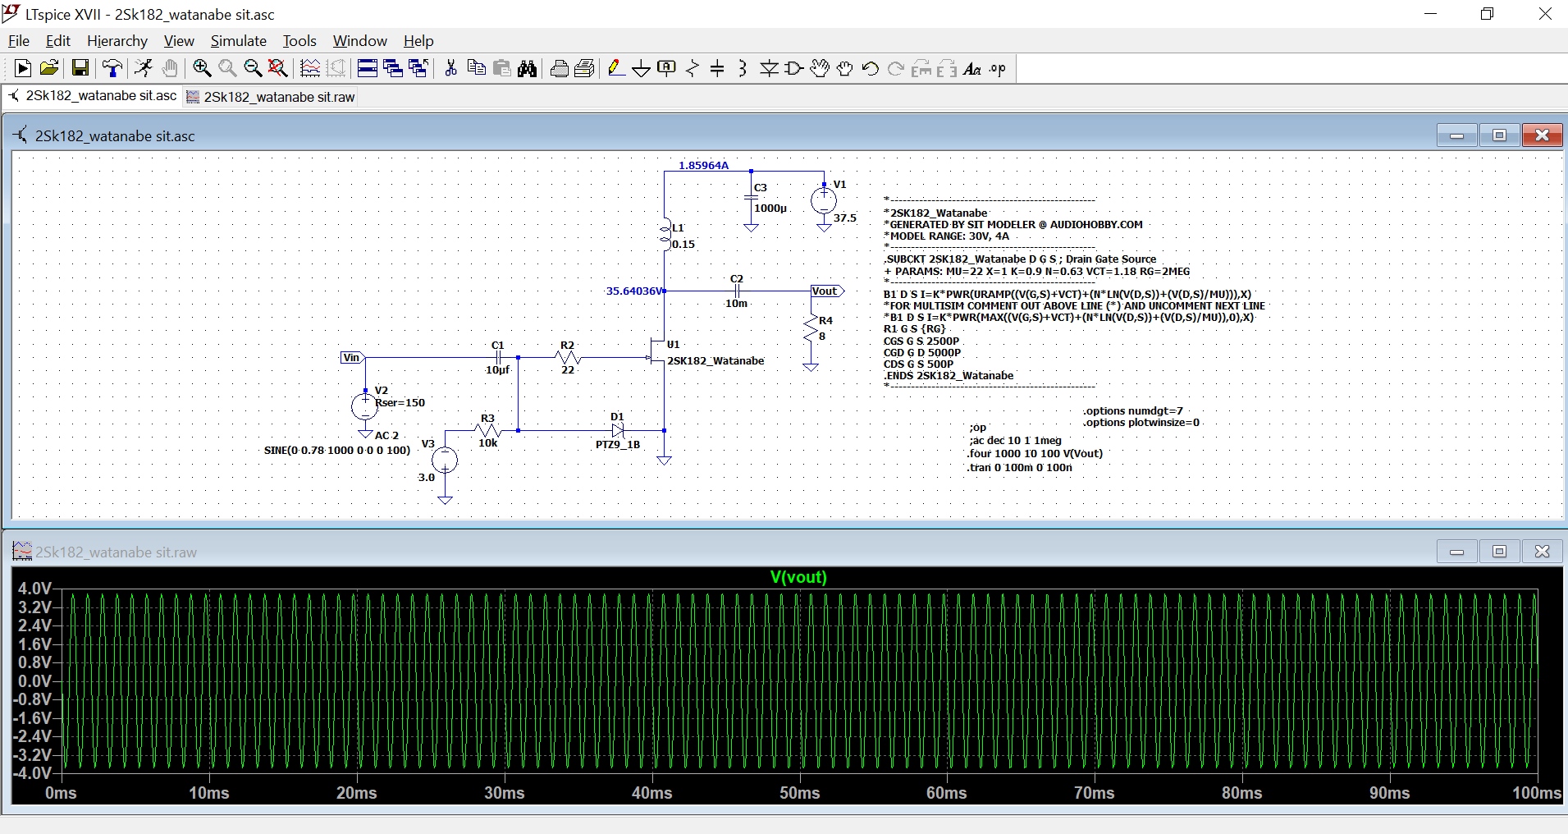The height and width of the screenshot is (834, 1568).
Task: Minimize the waveform .raw child window
Action: click(x=1457, y=552)
